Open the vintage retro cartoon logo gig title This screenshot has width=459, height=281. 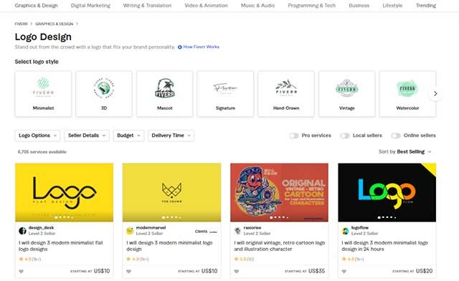280,246
